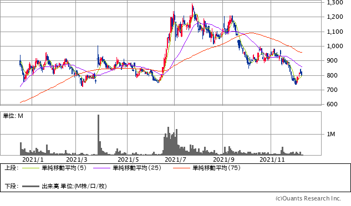This screenshot has width=351, height=206.
Task: Click the 1,200 price axis label
Action: tap(335, 17)
